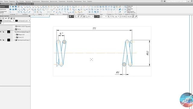Open the dropdown arrow beside the pen style icon
The image size is (193, 109).
(73, 16)
